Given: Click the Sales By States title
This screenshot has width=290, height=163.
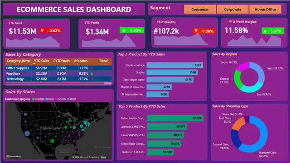Looking at the screenshot, I should point(20,92).
